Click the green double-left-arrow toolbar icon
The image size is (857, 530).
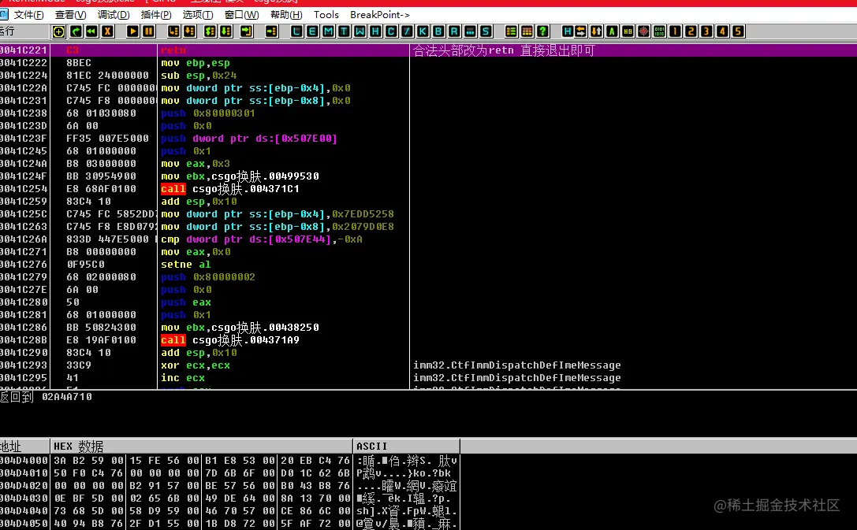click(x=91, y=32)
